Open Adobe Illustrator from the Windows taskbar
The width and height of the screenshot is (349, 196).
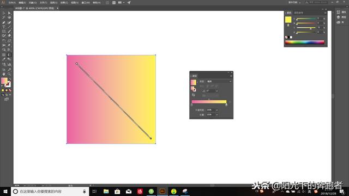tap(163, 191)
